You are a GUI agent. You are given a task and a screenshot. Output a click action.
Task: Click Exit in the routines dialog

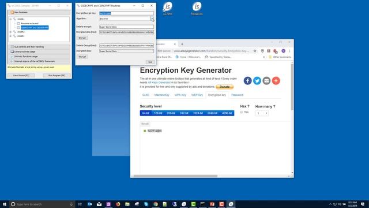(150, 62)
